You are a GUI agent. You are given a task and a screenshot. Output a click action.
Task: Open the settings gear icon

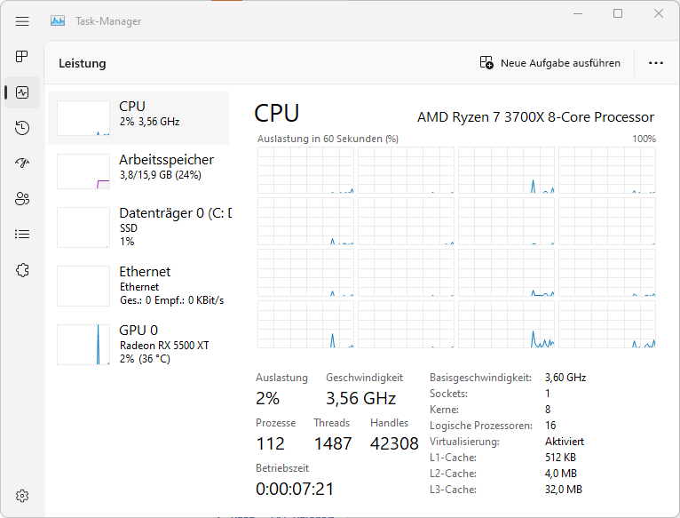(x=22, y=496)
